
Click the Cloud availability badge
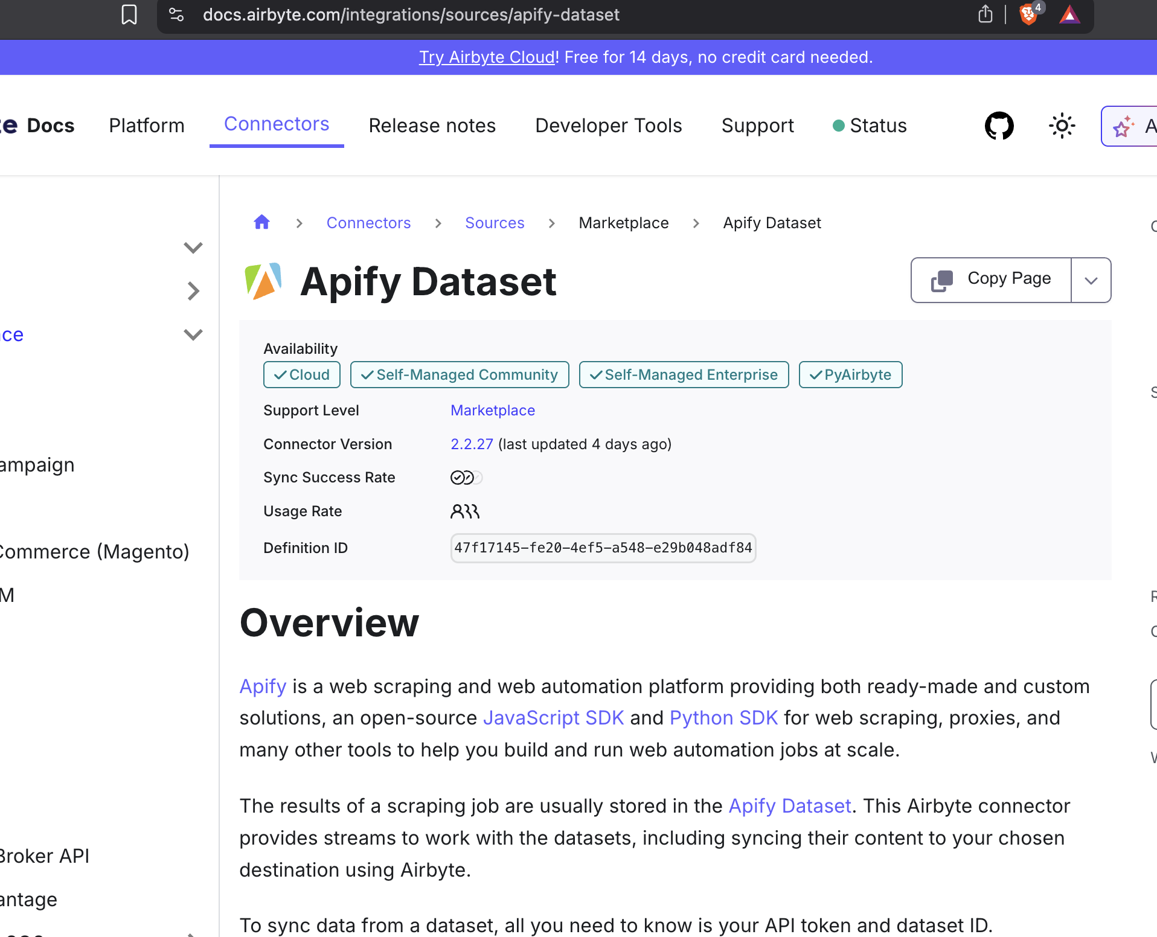tap(302, 375)
